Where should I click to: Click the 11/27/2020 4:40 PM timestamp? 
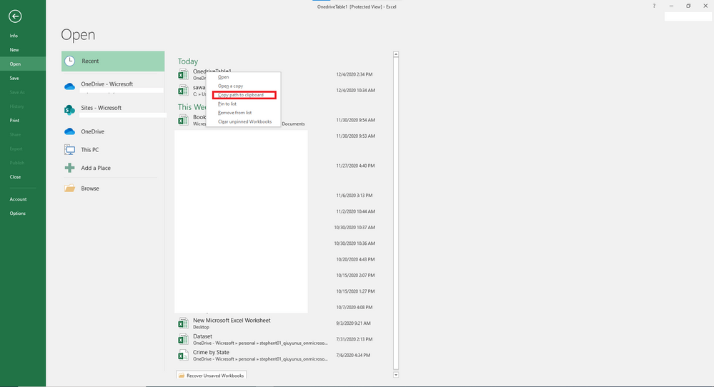tap(356, 166)
